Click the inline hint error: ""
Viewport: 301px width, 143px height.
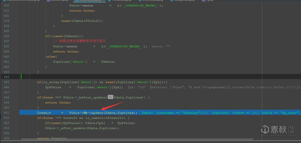click(x=161, y=46)
